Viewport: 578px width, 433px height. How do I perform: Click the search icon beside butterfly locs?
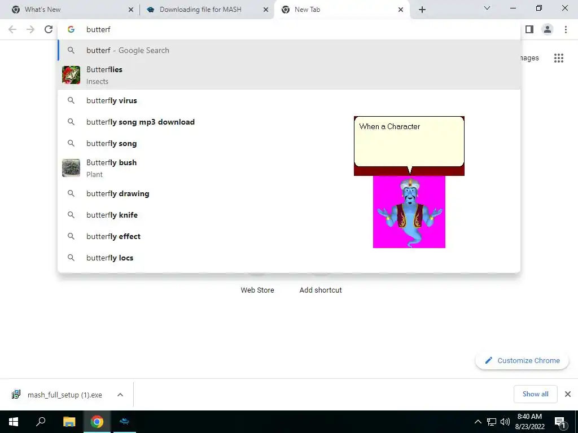click(71, 258)
